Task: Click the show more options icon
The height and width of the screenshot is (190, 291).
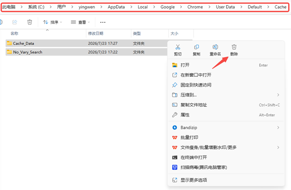Action: [x=175, y=180]
